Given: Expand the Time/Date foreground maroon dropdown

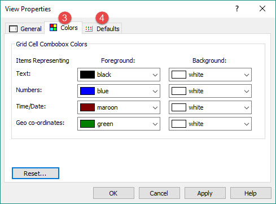Looking at the screenshot, I should [x=119, y=107].
